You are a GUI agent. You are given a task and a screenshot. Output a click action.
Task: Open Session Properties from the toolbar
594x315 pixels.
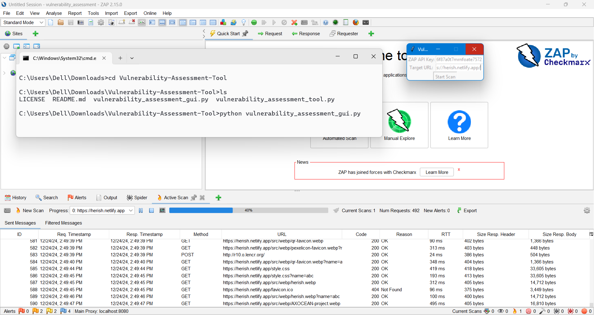[91, 22]
